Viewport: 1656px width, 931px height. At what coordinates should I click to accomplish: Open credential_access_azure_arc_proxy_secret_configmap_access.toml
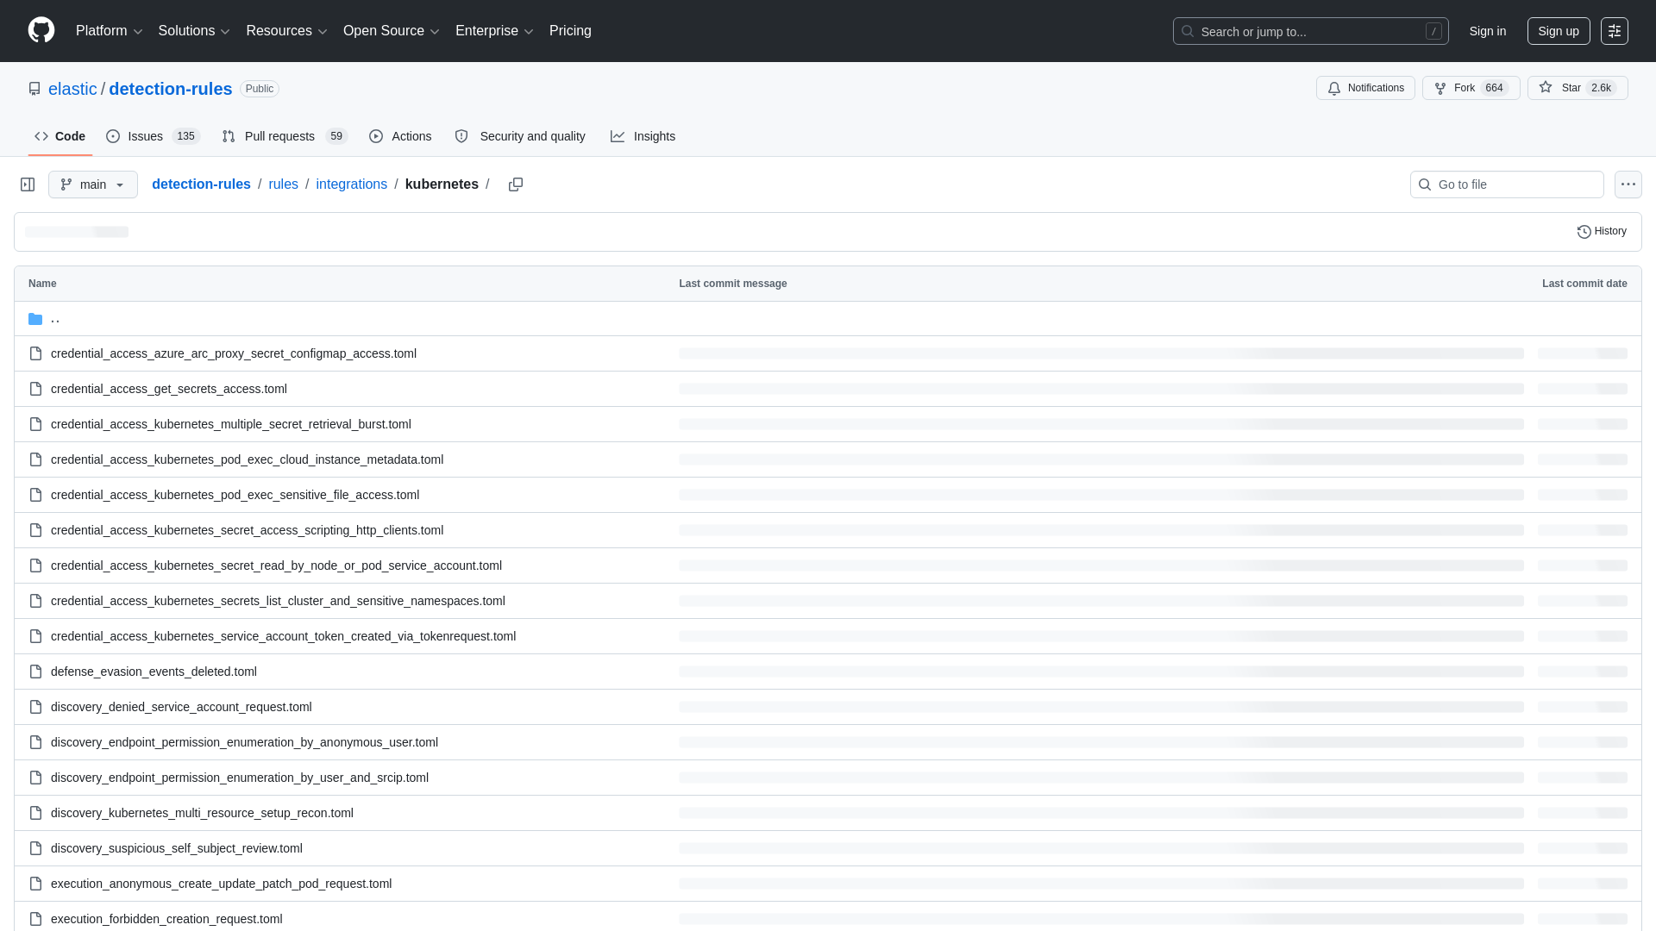[x=234, y=353]
